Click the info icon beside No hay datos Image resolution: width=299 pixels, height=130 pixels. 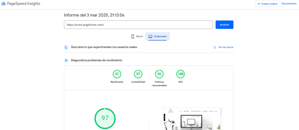(215, 48)
